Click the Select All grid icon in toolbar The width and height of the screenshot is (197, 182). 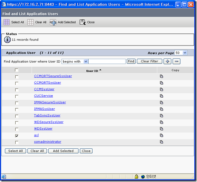6,22
